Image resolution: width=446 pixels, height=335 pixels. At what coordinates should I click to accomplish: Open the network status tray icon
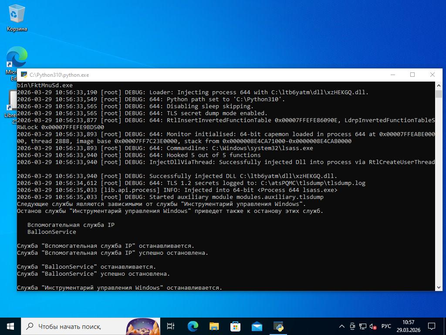(362, 326)
